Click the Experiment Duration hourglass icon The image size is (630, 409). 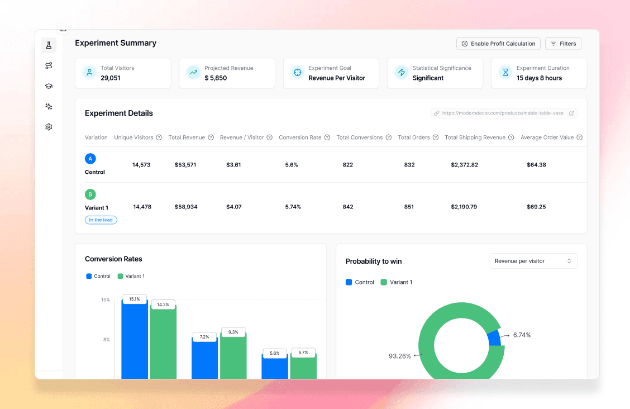(x=505, y=73)
